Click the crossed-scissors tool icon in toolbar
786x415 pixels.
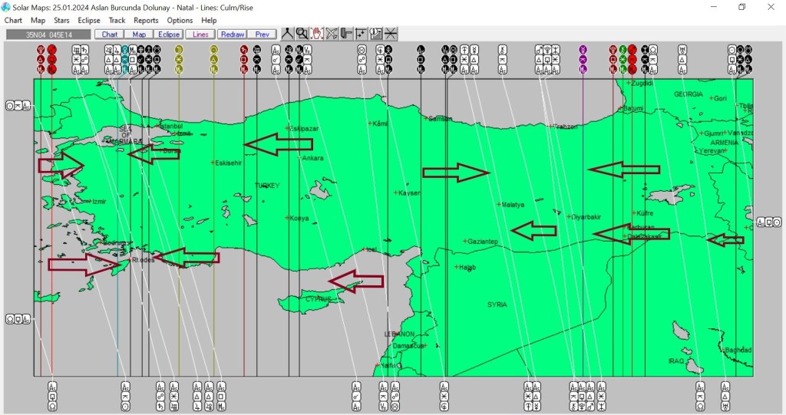(332, 34)
